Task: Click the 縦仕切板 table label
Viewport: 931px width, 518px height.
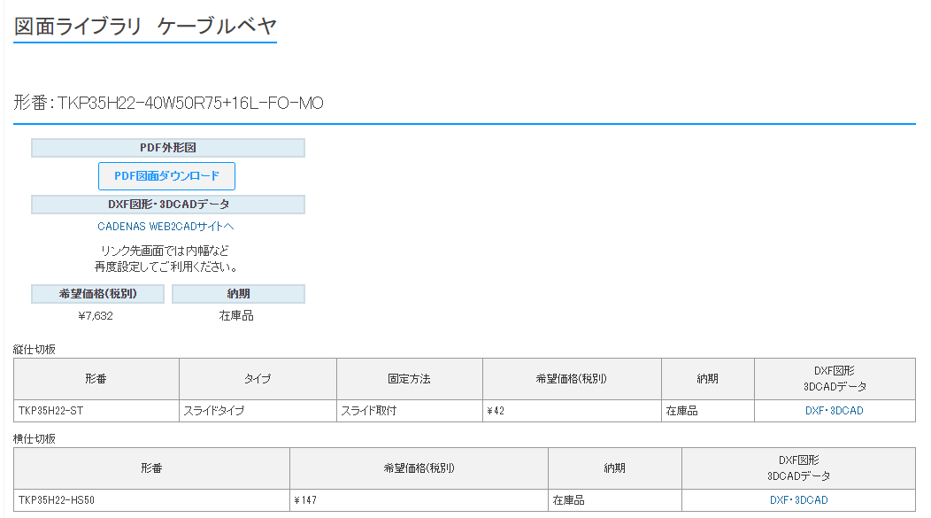Action: point(35,350)
